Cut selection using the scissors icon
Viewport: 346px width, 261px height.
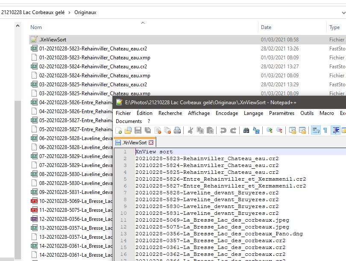pos(191,131)
